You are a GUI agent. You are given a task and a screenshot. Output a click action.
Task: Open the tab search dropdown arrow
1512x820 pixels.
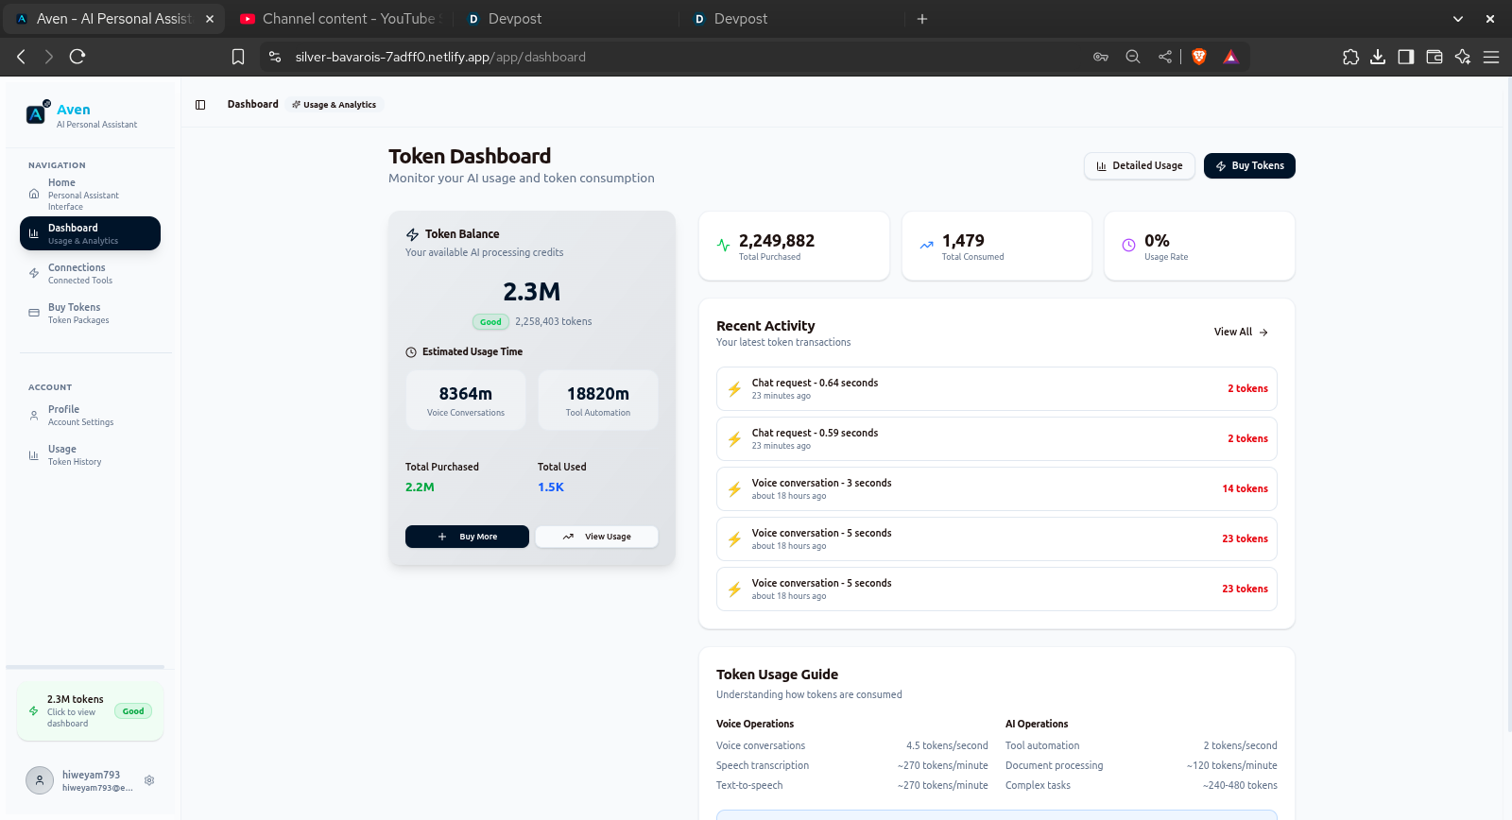(1458, 18)
